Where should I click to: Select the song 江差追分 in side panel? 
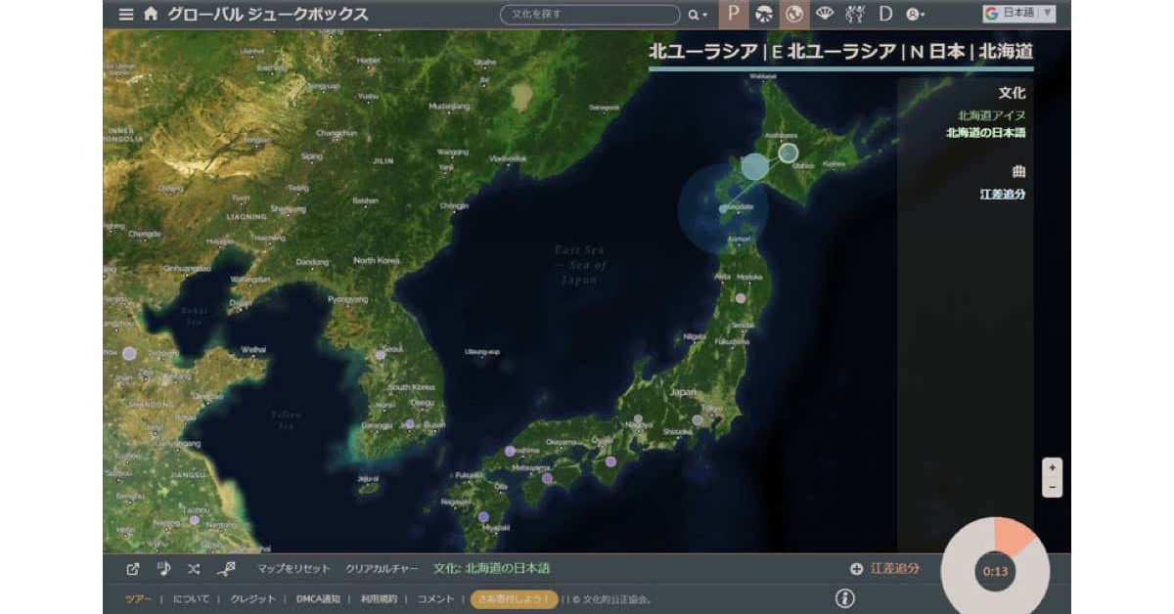pyautogui.click(x=1002, y=194)
